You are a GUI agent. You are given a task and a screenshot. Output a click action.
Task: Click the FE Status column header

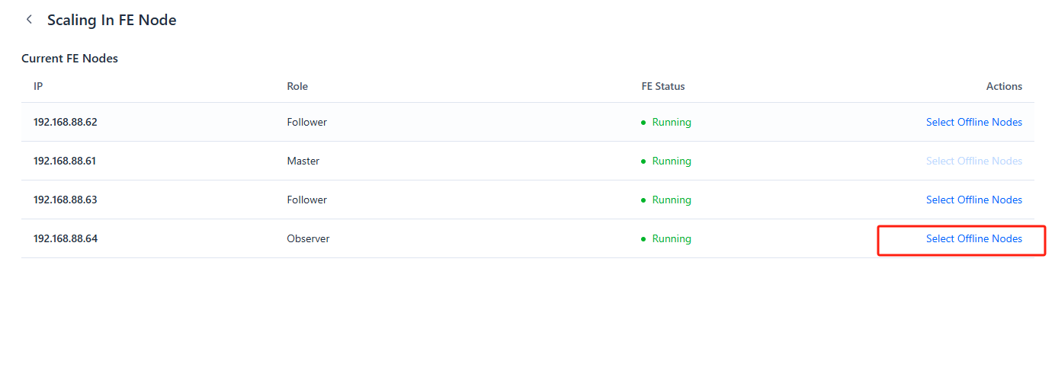662,86
